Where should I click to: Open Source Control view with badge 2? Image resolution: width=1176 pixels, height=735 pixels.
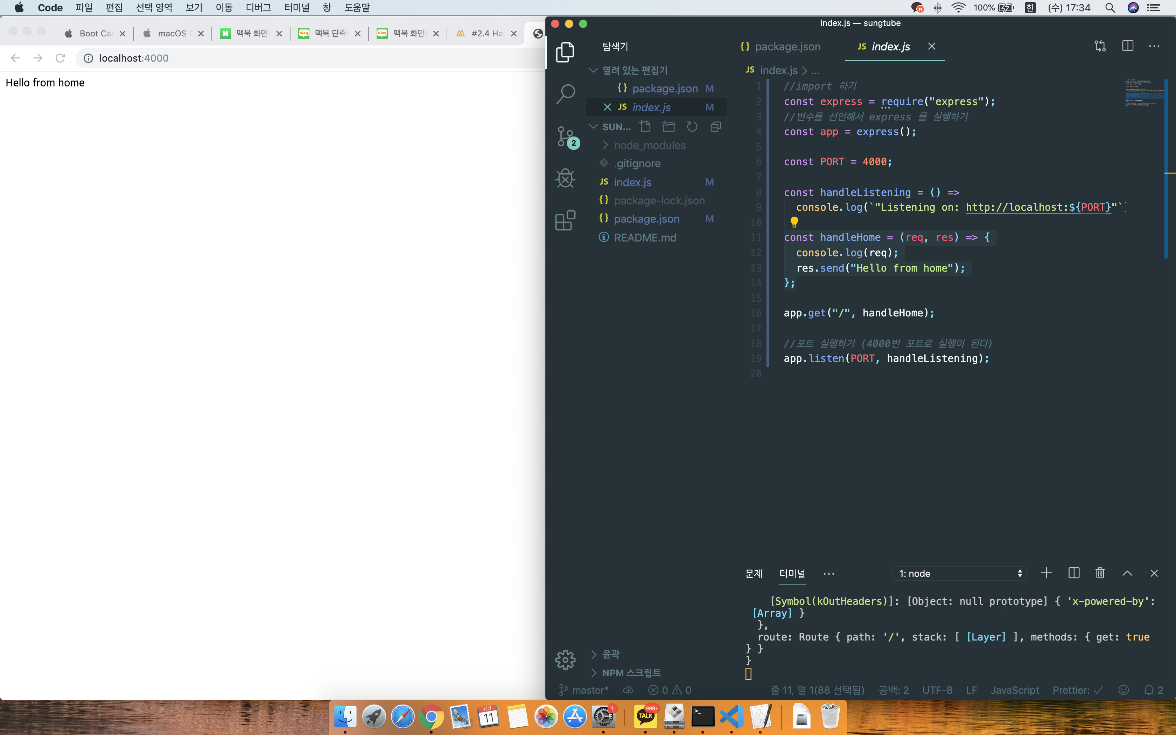[x=565, y=136]
